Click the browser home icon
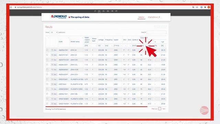The width and height of the screenshot is (220, 124). pyautogui.click(x=11, y=7)
